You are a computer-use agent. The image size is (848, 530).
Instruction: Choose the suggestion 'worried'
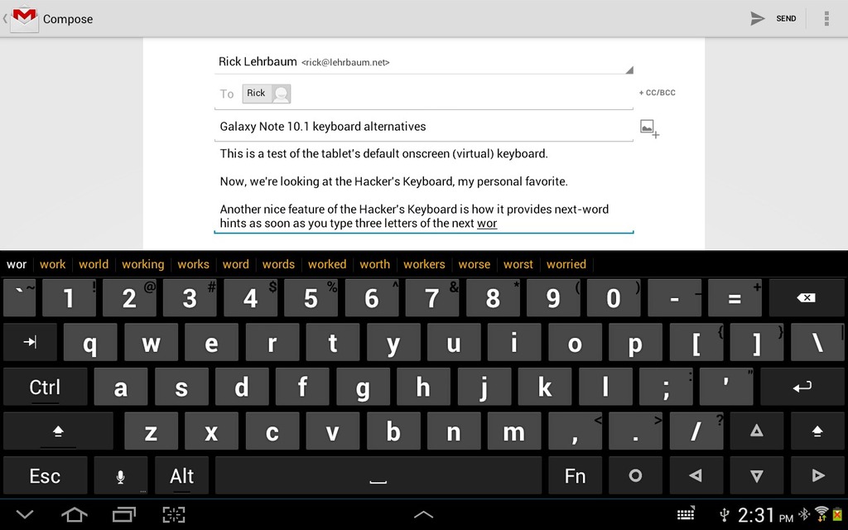(x=566, y=264)
